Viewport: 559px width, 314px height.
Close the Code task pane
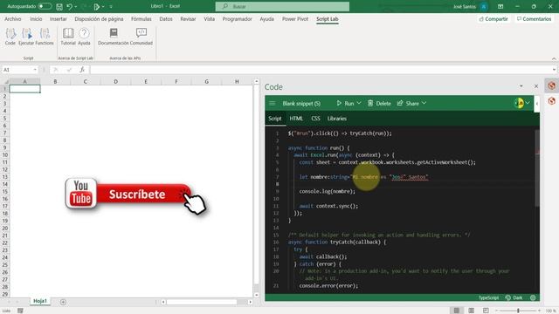536,86
